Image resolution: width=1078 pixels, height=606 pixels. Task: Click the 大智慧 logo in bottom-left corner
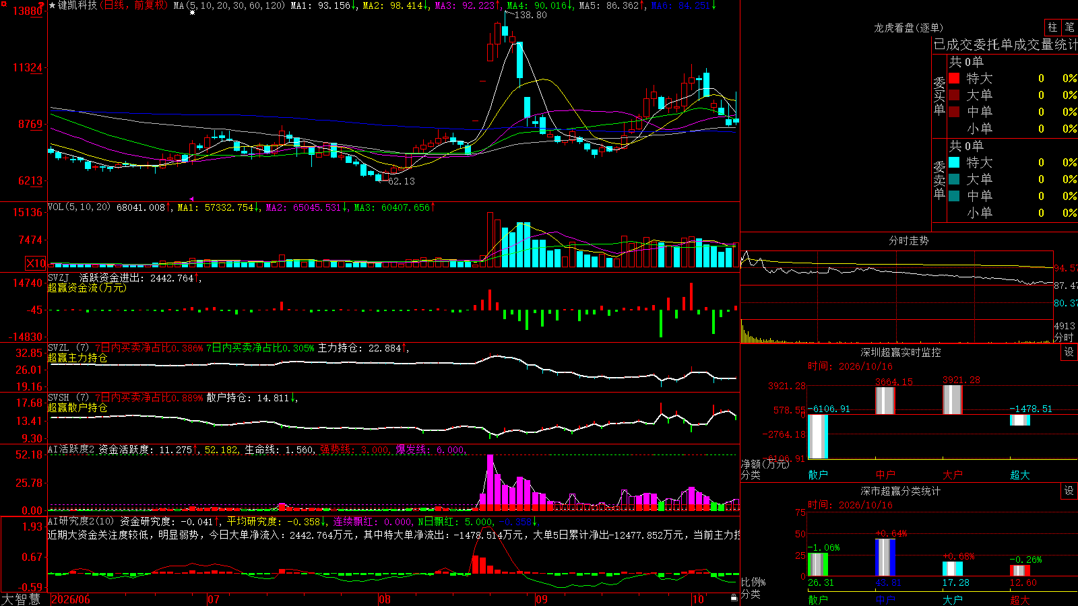pos(22,599)
